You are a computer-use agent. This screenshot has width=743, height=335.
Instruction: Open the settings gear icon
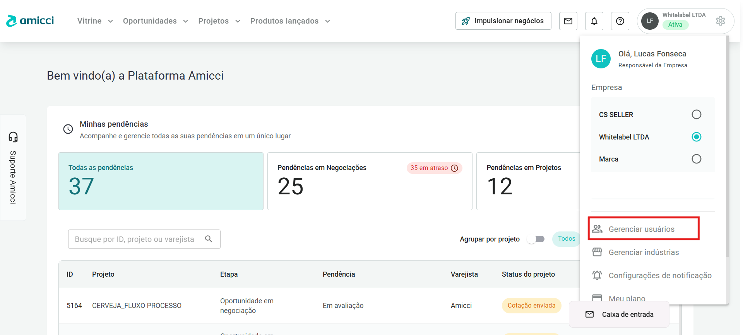point(720,21)
